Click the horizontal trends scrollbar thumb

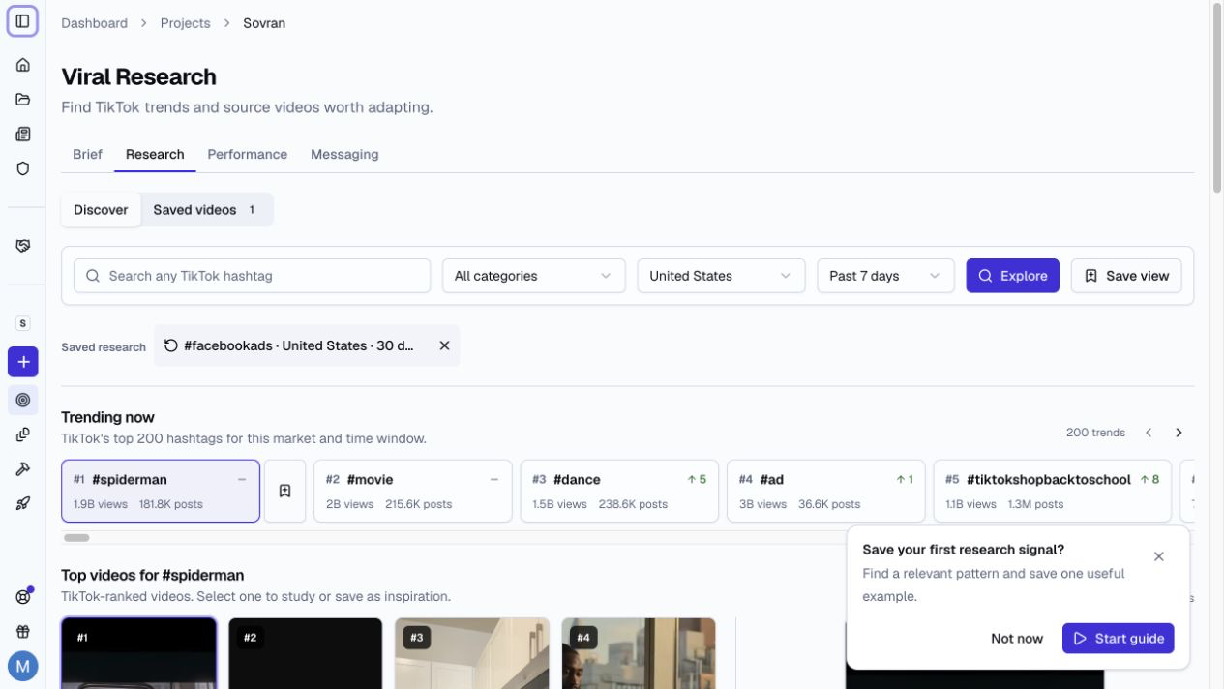pyautogui.click(x=76, y=538)
